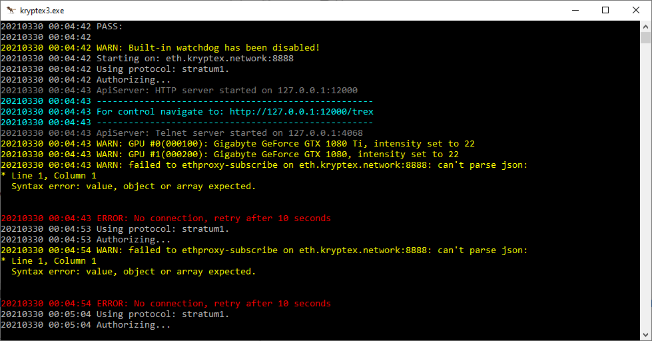
Task: Click the scrollbar down arrow
Action: (645, 335)
